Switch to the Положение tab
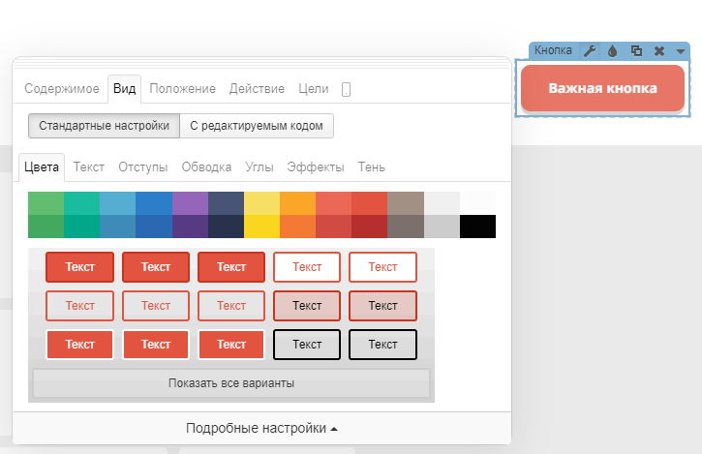 [182, 89]
